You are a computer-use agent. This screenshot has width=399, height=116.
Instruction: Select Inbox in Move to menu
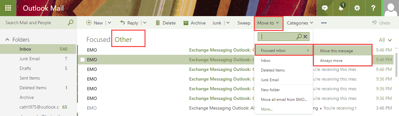pos(284,60)
